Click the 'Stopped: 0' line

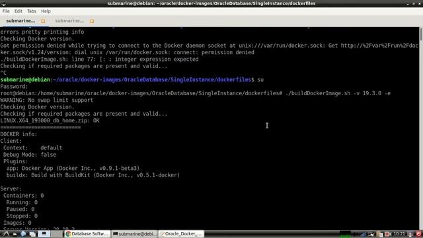click(x=22, y=216)
